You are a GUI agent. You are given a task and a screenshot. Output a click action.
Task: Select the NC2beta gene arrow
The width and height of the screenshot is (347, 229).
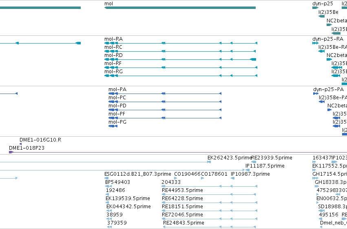pos(329,25)
